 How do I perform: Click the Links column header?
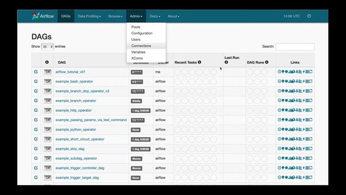(295, 62)
